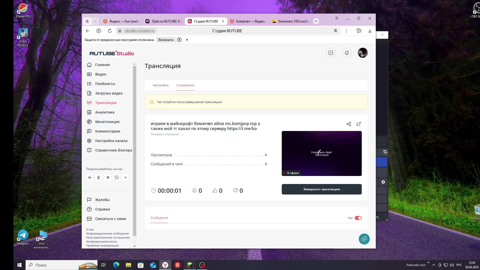Open Аналитика in the sidebar
The width and height of the screenshot is (480, 270).
pyautogui.click(x=104, y=112)
